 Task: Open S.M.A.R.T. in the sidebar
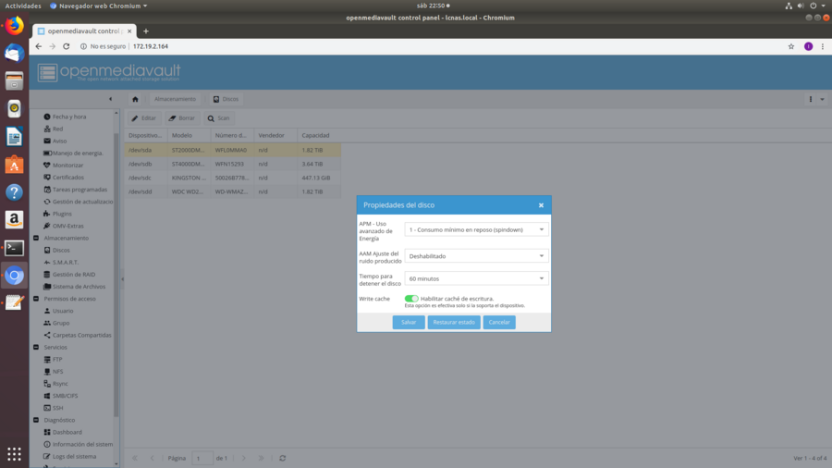[65, 263]
